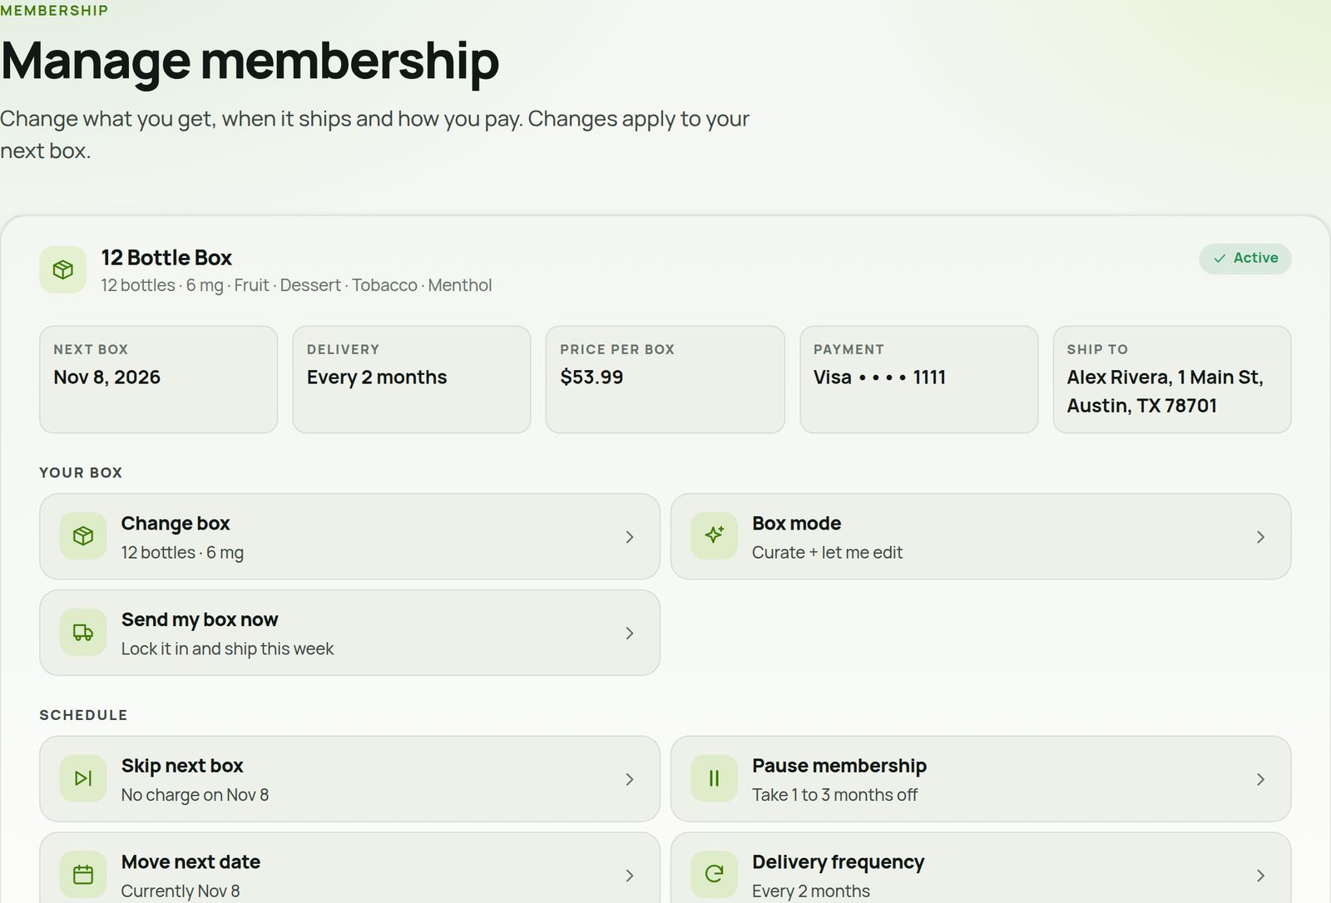Expand the Pause membership chevron
Image resolution: width=1331 pixels, height=903 pixels.
point(1260,779)
